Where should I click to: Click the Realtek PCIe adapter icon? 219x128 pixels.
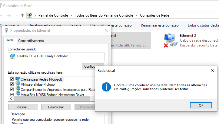coord(12,56)
